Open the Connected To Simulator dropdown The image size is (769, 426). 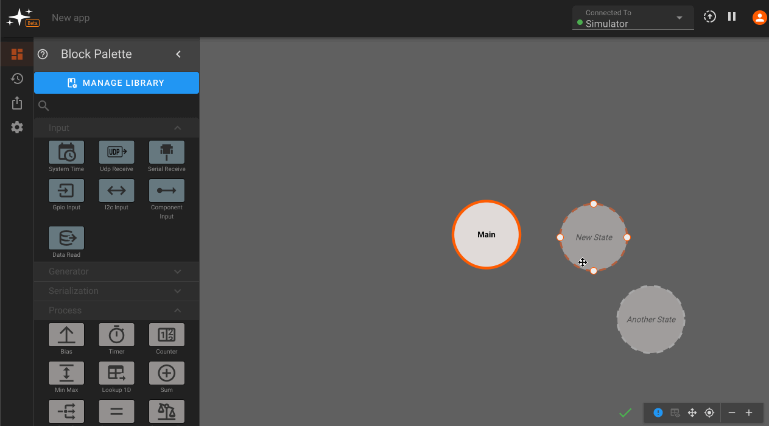(x=633, y=18)
